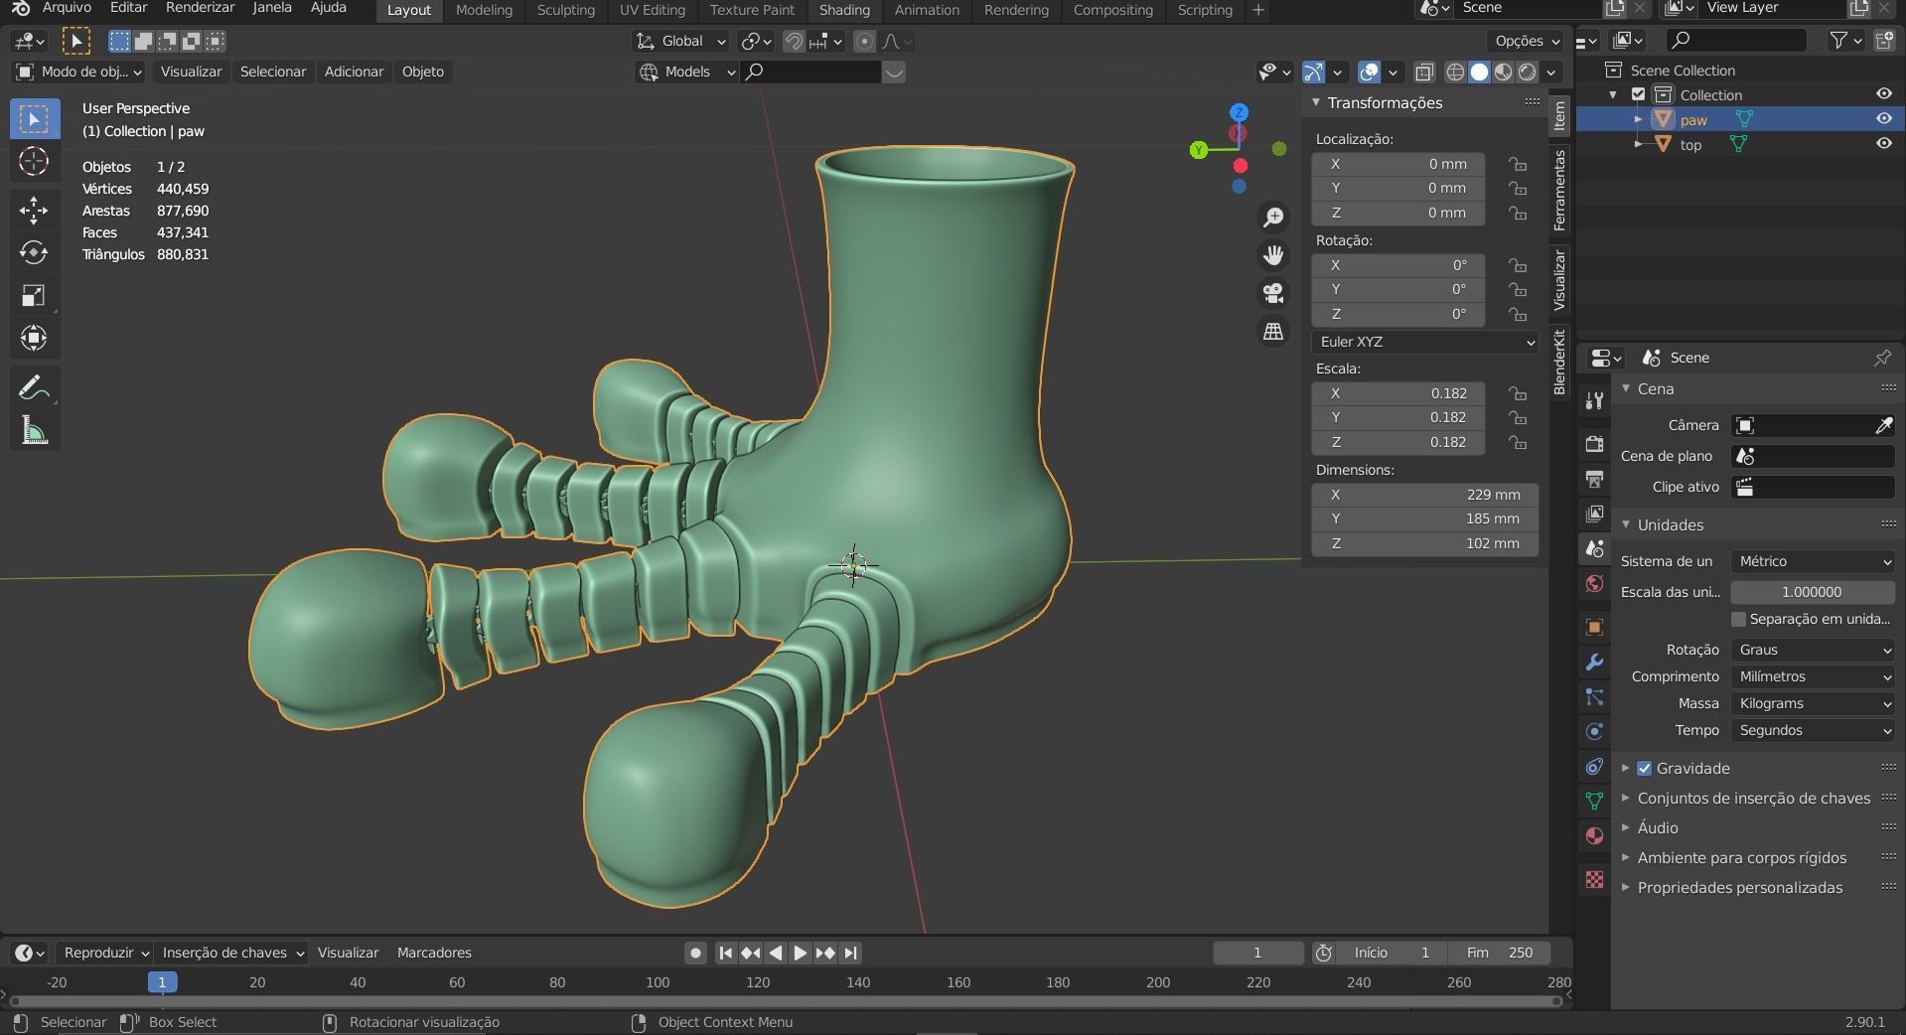Open the Adicionar menu in viewport header
This screenshot has width=1906, height=1035.
click(x=354, y=72)
